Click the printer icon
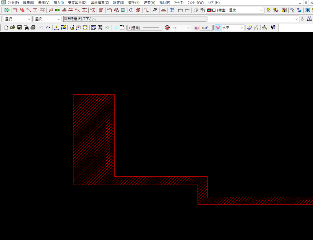This screenshot has width=313, height=240. (x=33, y=28)
